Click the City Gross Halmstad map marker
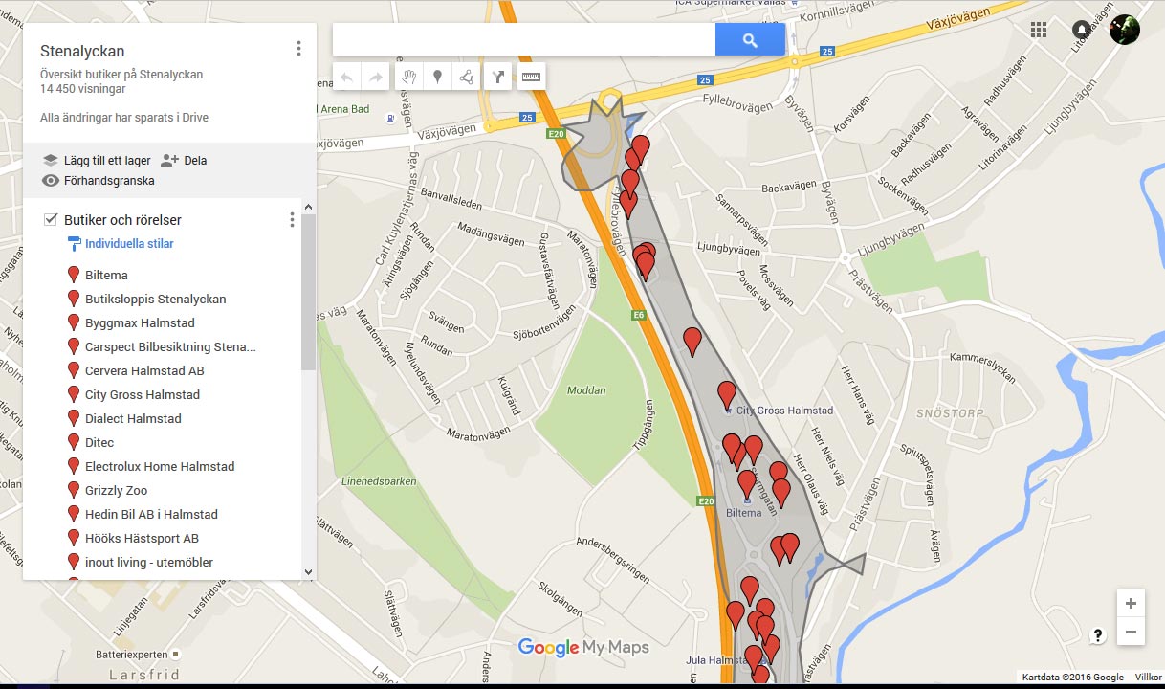 click(727, 395)
